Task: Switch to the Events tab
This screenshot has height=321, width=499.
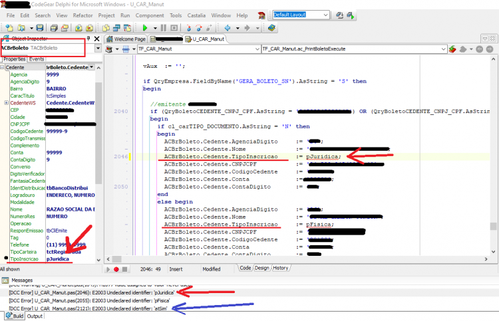Action: point(37,59)
